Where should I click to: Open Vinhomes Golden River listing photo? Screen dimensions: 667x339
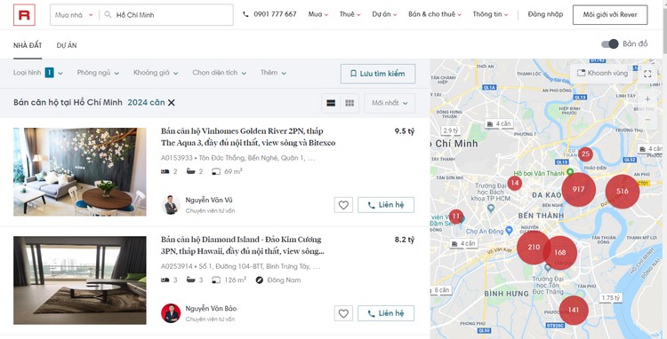click(x=79, y=172)
